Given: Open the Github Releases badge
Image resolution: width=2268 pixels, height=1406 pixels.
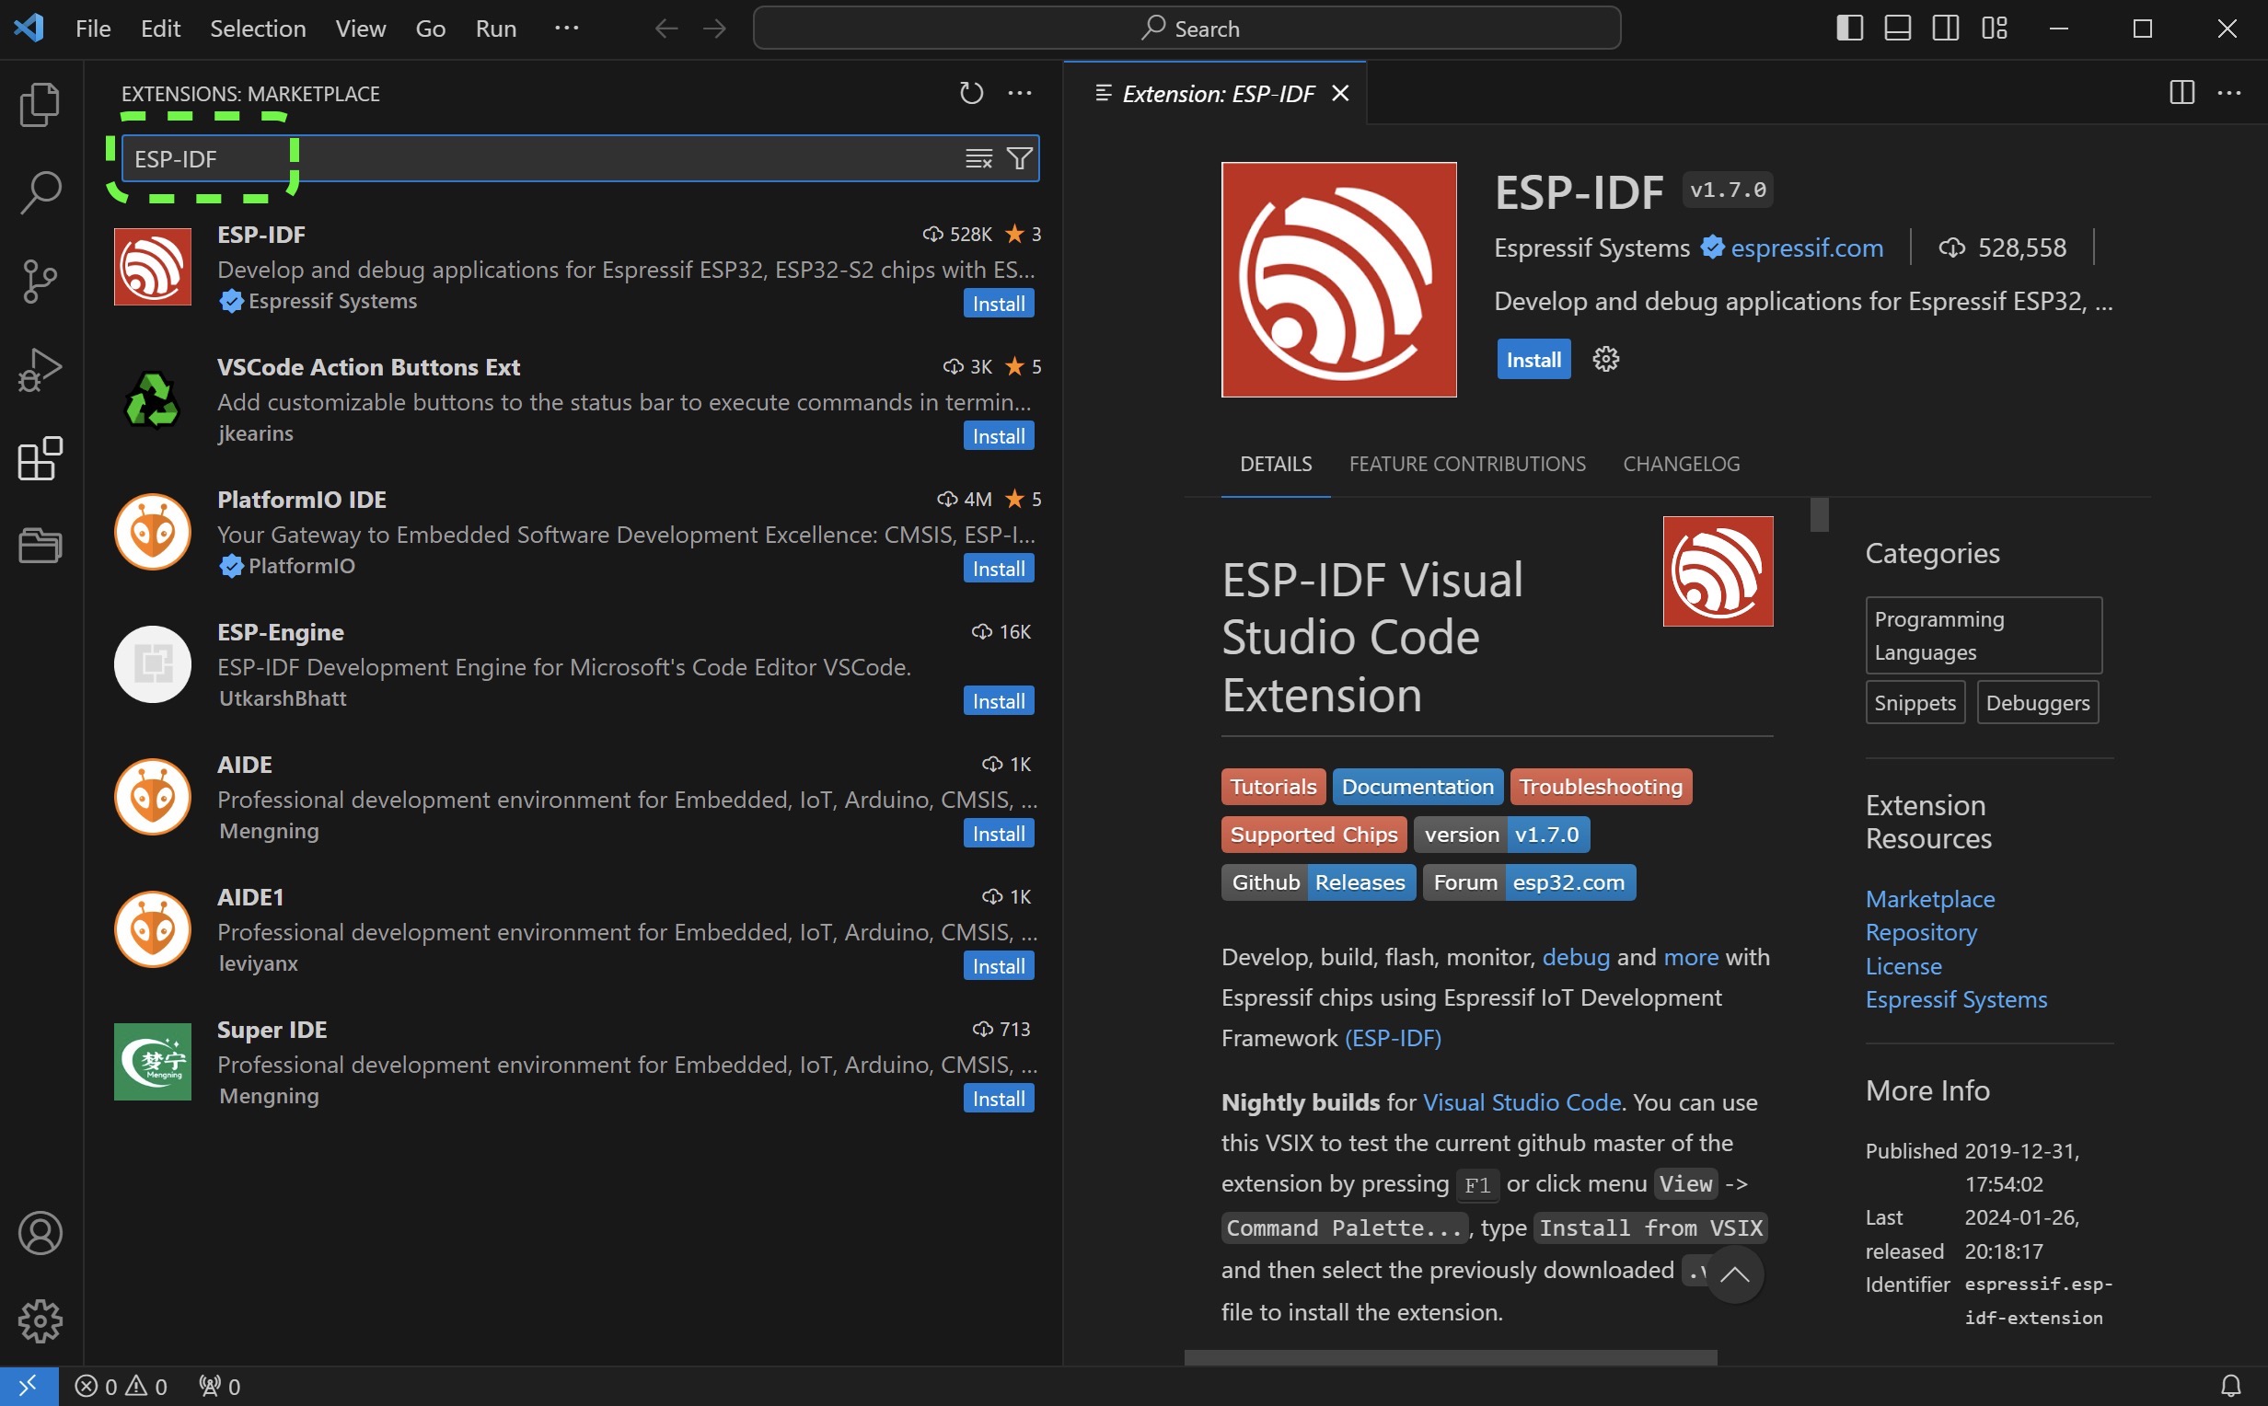Looking at the screenshot, I should pyautogui.click(x=1318, y=882).
